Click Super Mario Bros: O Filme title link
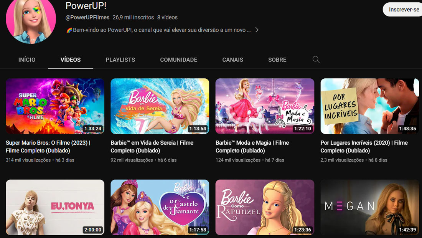The image size is (422, 238). (x=48, y=147)
